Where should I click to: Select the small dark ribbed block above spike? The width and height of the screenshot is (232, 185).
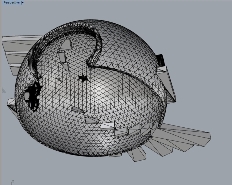pos(160,59)
